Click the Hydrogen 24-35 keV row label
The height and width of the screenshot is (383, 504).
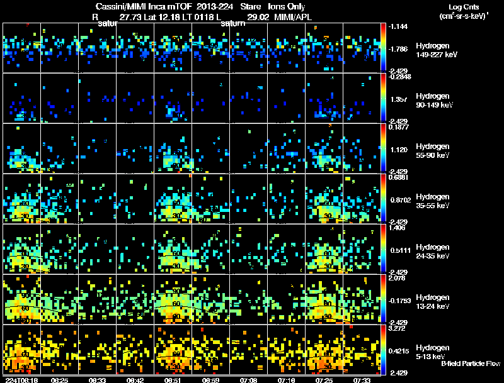point(433,252)
